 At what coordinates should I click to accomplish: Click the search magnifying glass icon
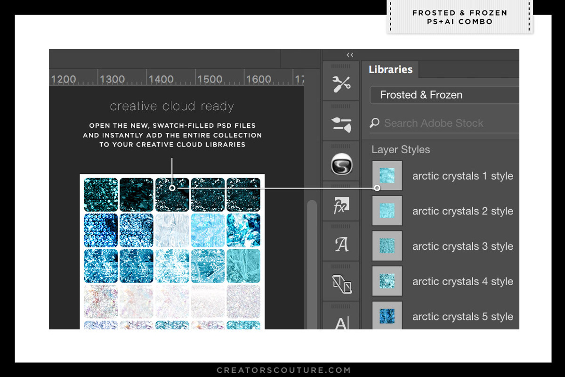tap(375, 123)
